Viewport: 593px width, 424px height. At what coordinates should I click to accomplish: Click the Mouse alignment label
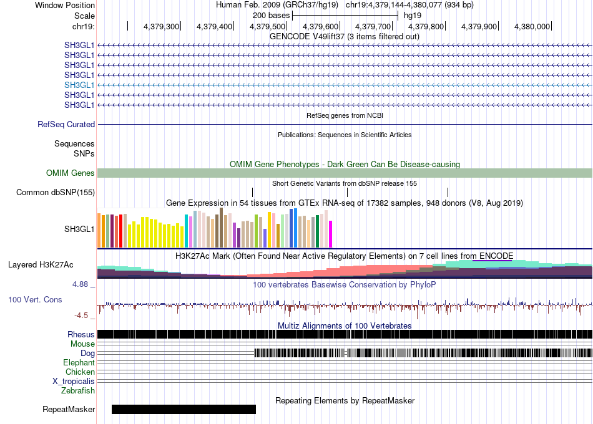(x=82, y=344)
